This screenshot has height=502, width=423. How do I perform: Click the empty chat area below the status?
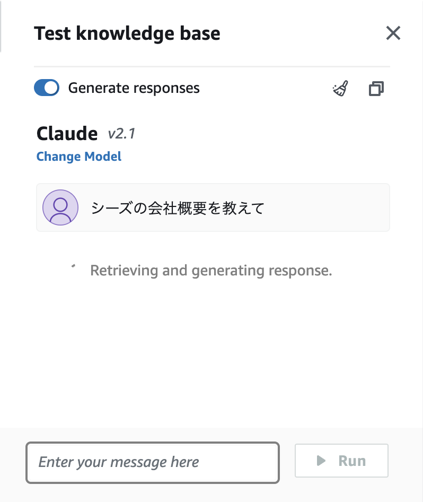pyautogui.click(x=212, y=350)
